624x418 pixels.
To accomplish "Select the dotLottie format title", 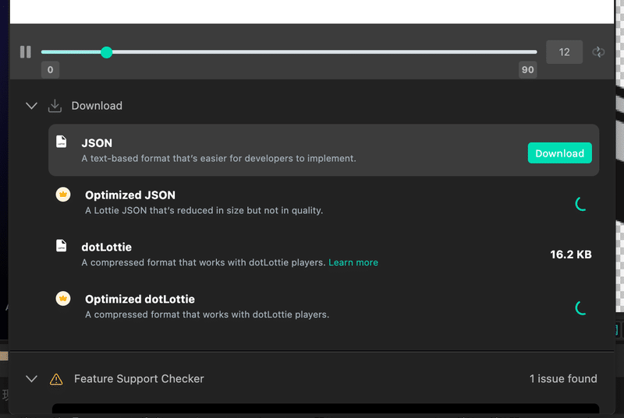I will (x=107, y=247).
